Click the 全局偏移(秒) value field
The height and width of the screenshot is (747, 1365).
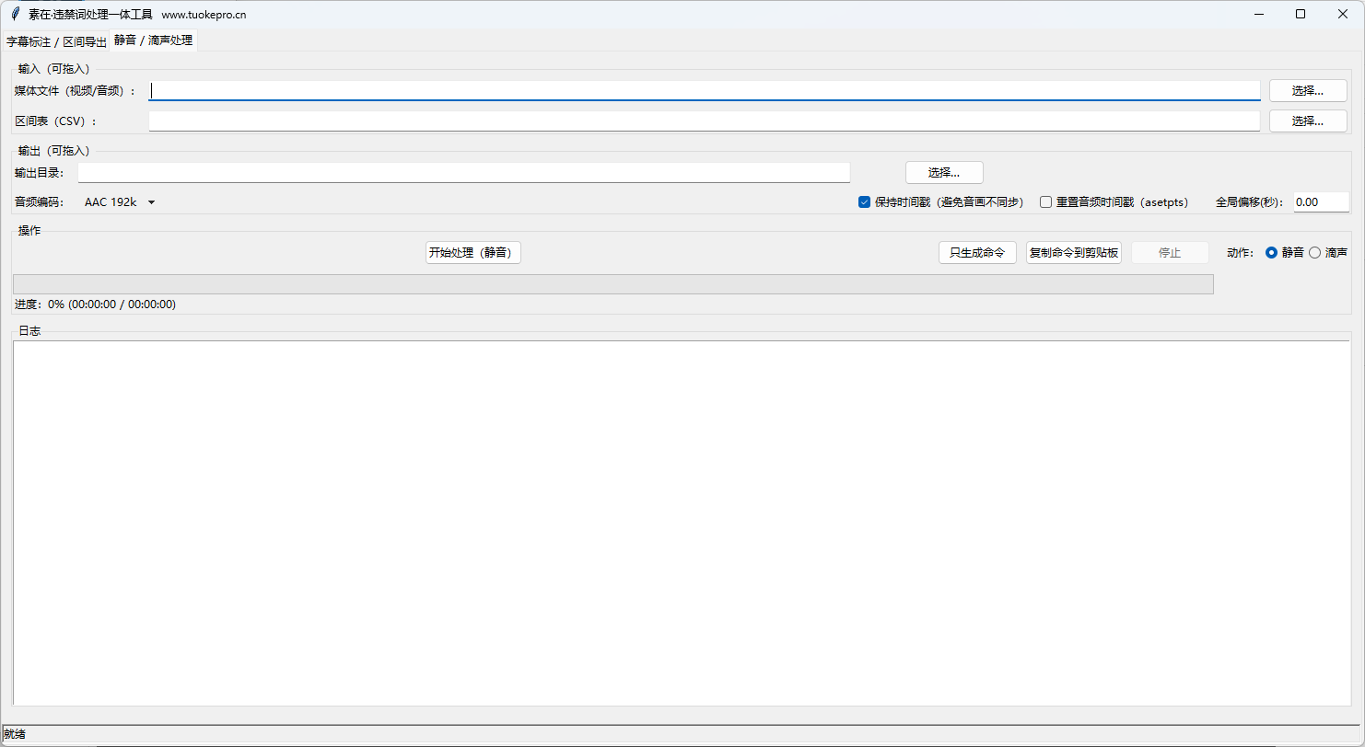click(1321, 202)
